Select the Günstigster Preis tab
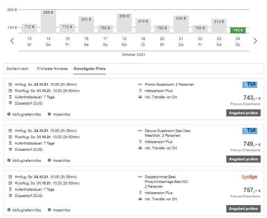This screenshot has width=267, height=218. pyautogui.click(x=89, y=69)
